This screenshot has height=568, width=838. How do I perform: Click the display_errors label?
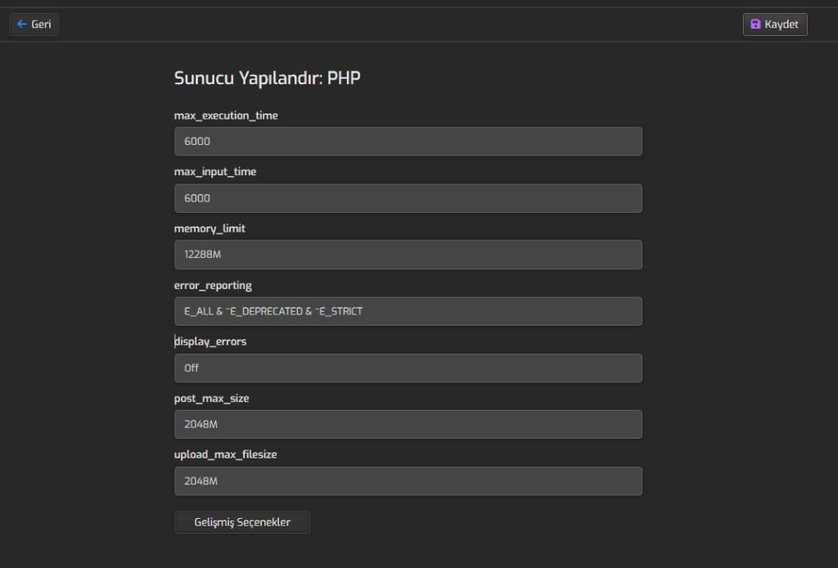(210, 341)
